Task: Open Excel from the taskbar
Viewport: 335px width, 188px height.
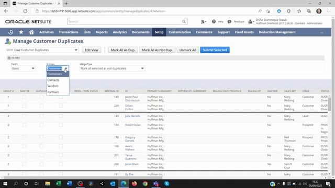Action: coord(59,183)
